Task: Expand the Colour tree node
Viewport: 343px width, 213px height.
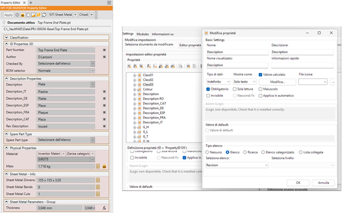Action: click(x=136, y=89)
